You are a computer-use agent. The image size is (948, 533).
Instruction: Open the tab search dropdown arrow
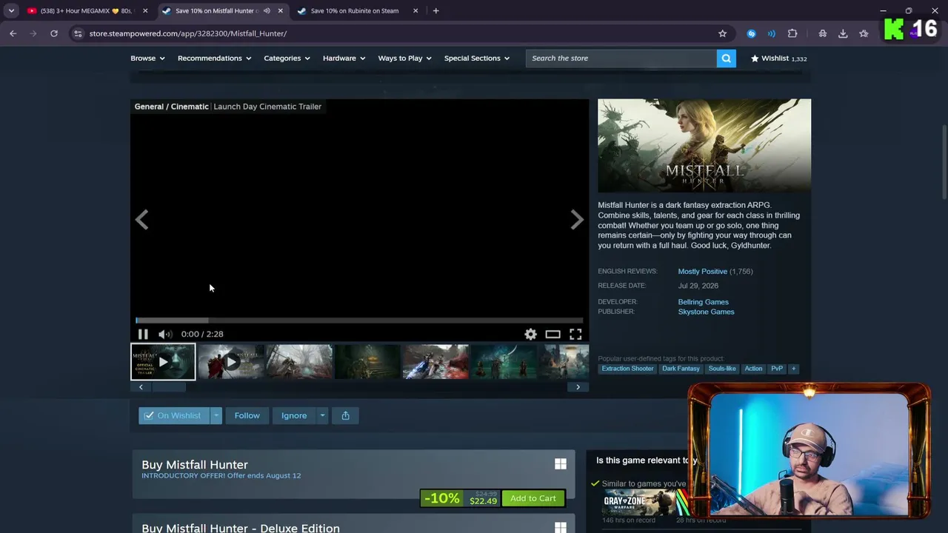coord(11,11)
